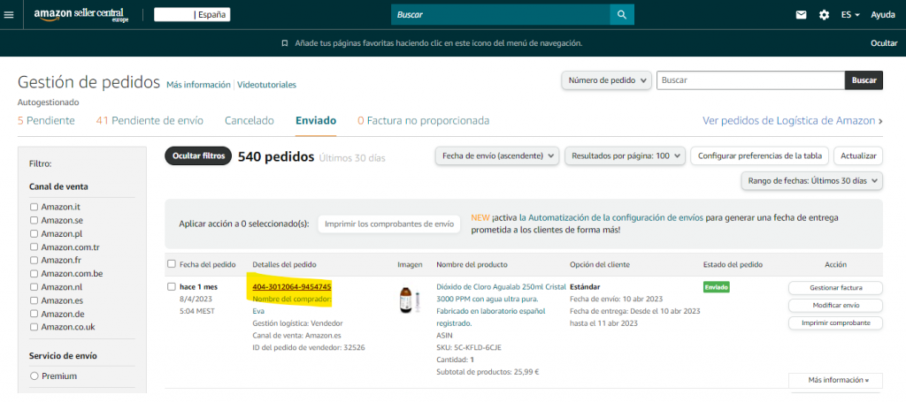Open the hamburger navigation menu
This screenshot has height=402, width=906.
[x=8, y=15]
